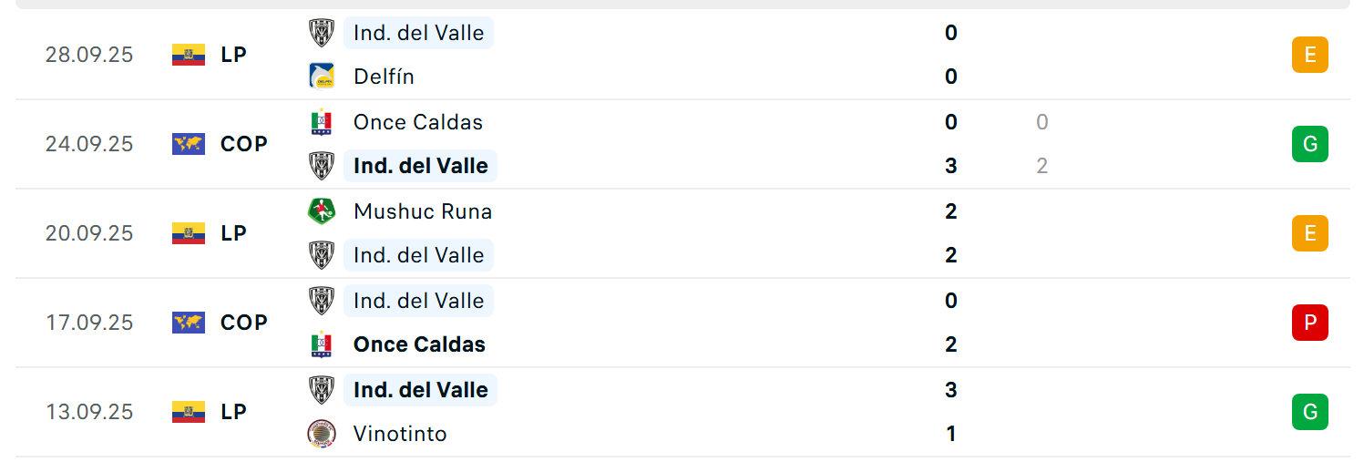Viewport: 1364px width, 462px height.
Task: Click green G badge for Vinotinto match
Action: 1309,412
